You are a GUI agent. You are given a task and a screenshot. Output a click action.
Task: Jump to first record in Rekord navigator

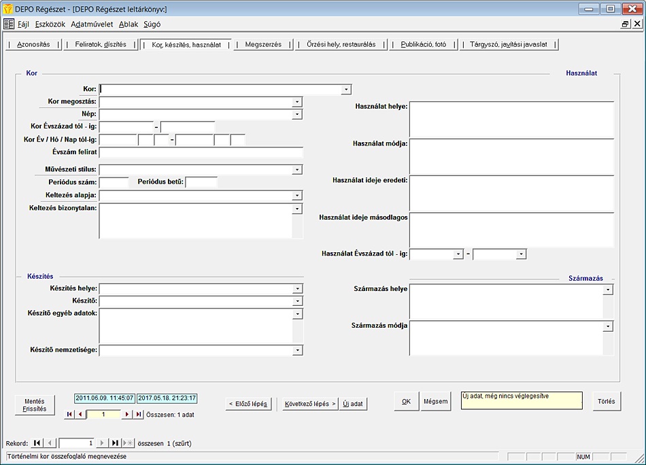click(37, 443)
